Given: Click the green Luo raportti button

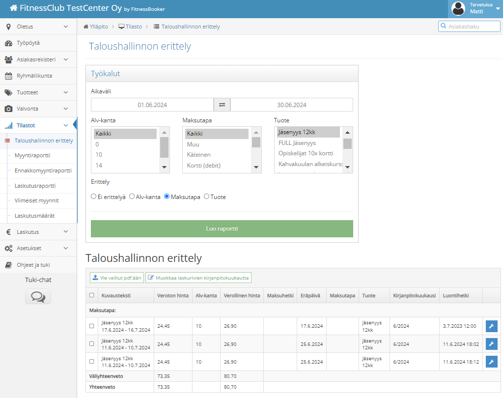Looking at the screenshot, I should point(222,228).
